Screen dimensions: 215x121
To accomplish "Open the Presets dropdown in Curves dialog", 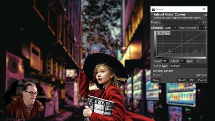I will pyautogui.click(x=181, y=22).
